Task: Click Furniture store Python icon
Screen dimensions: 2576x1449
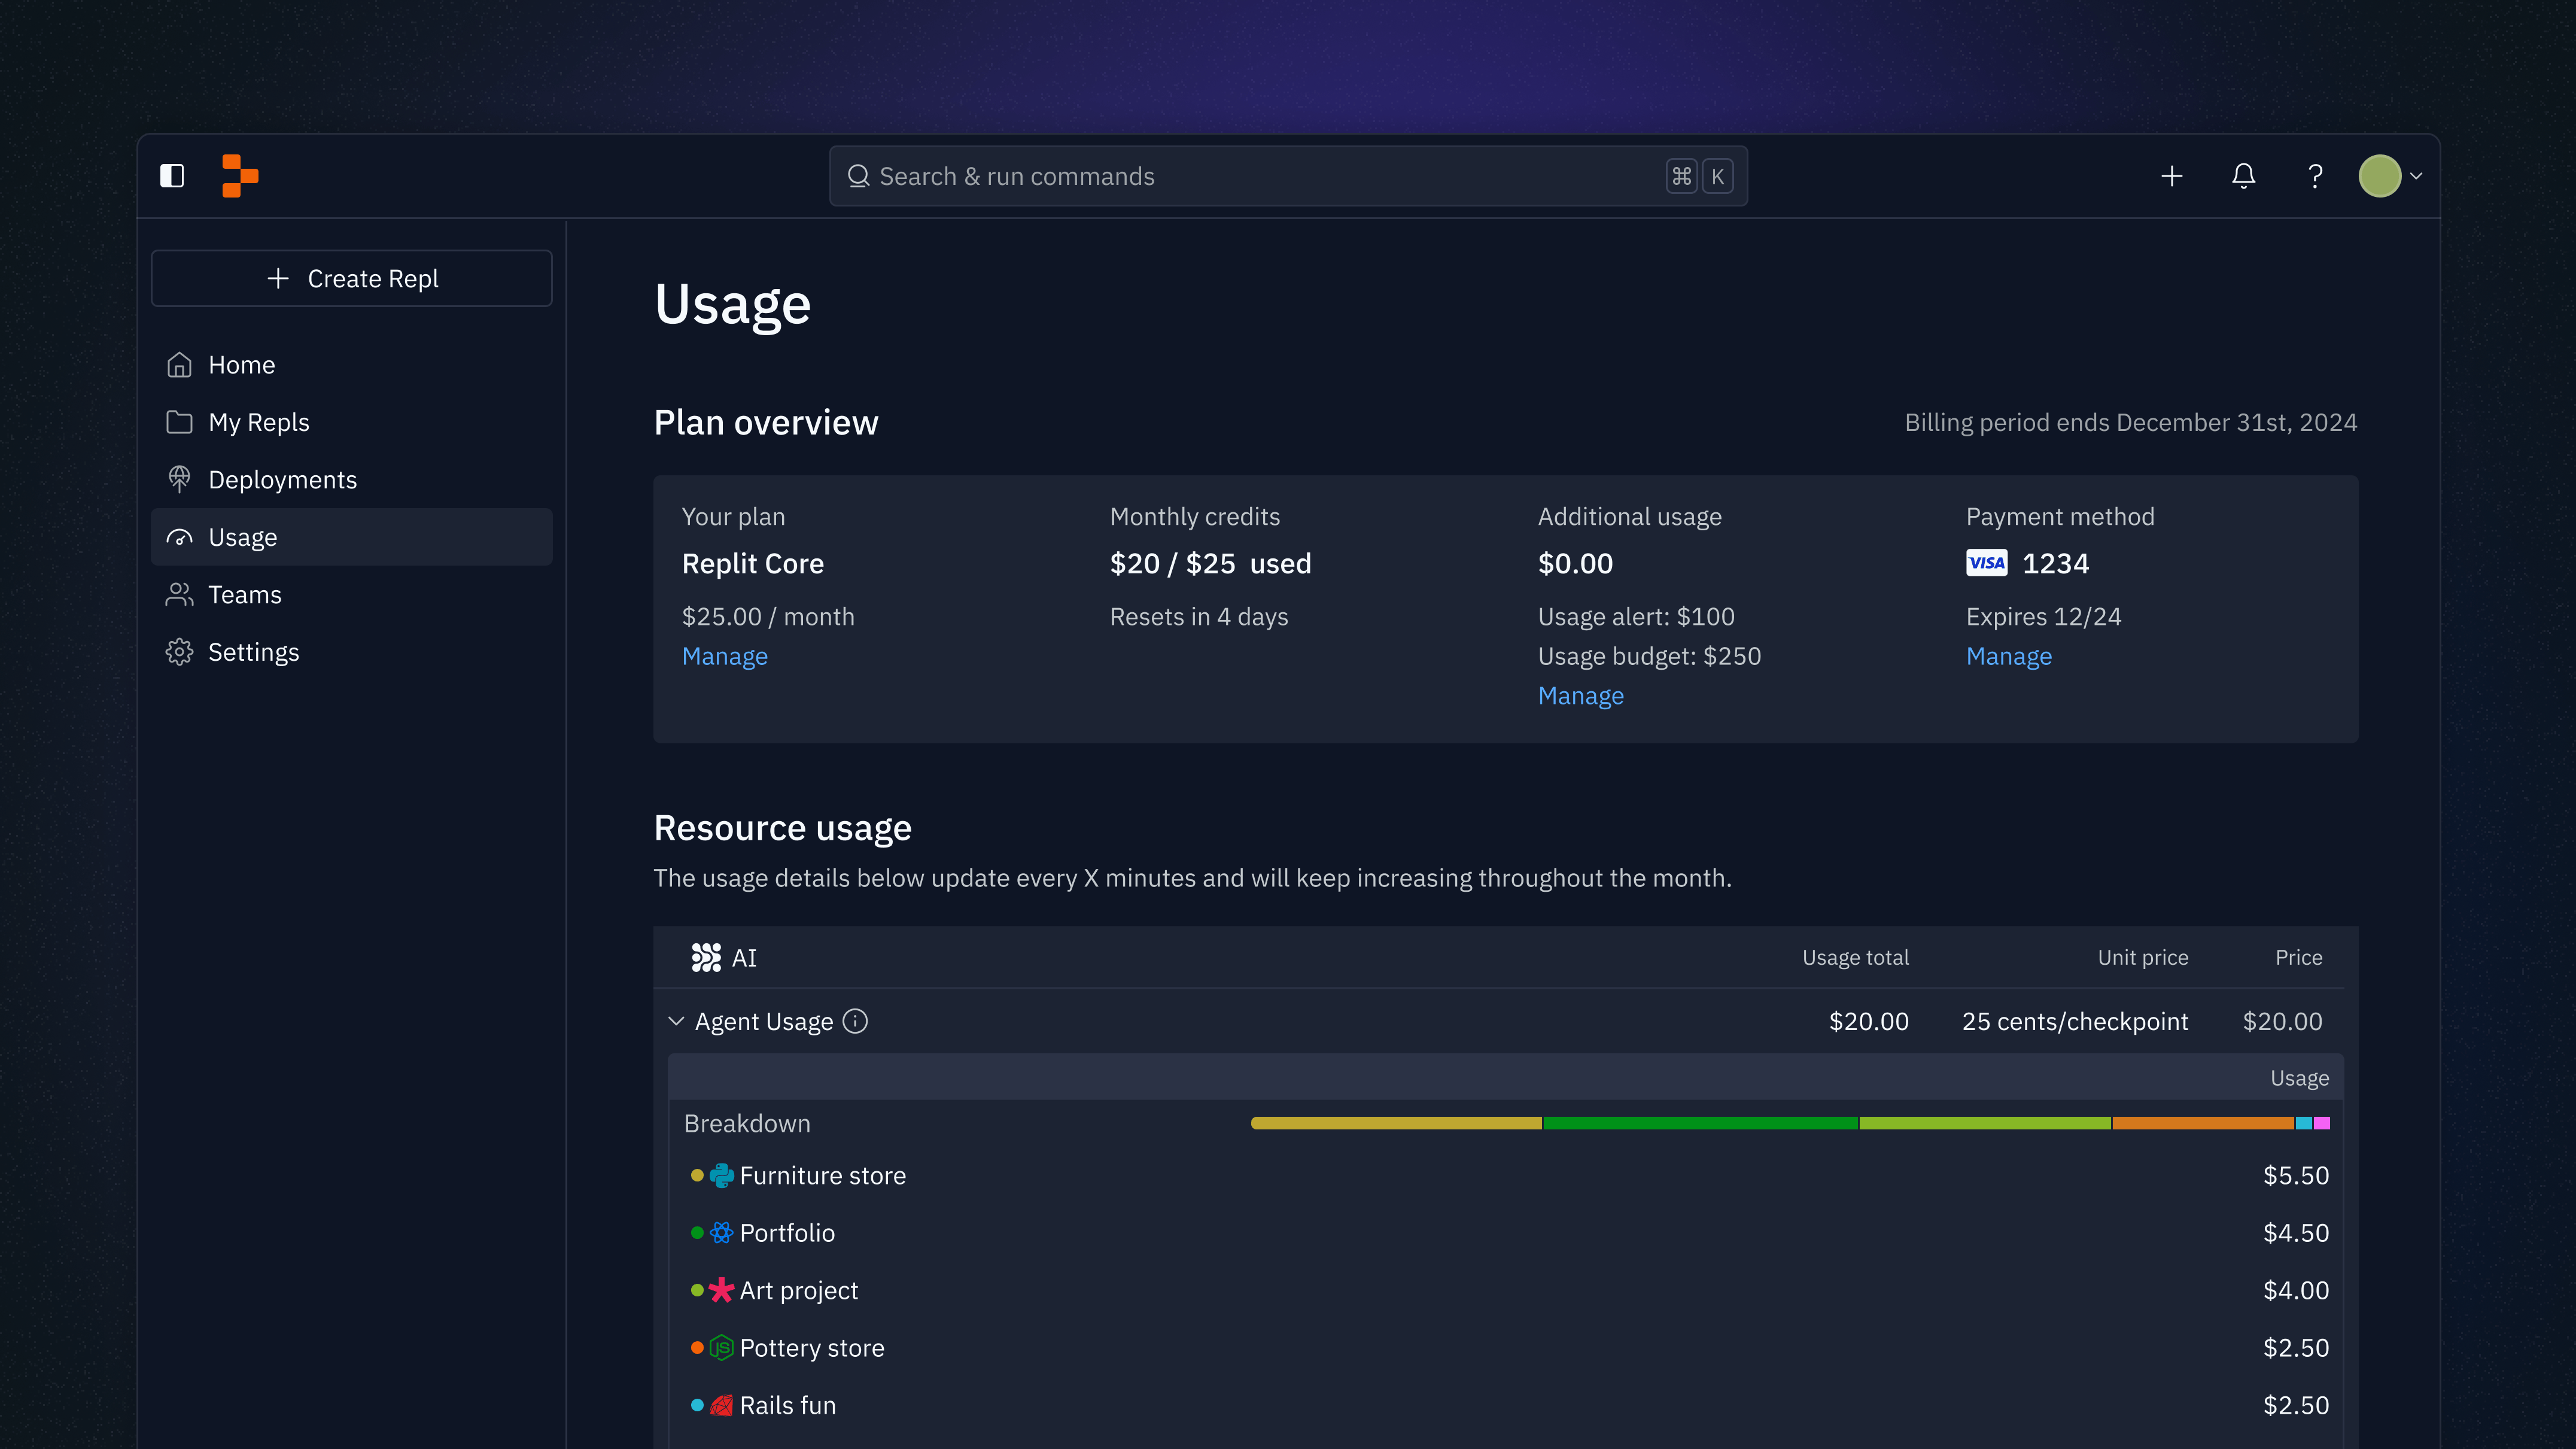Action: point(721,1175)
